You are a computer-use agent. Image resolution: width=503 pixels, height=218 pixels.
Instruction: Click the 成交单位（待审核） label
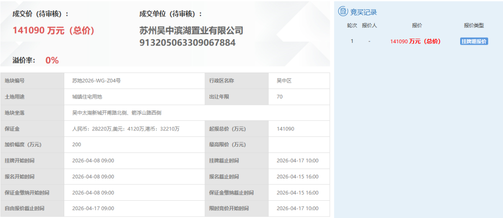point(171,14)
